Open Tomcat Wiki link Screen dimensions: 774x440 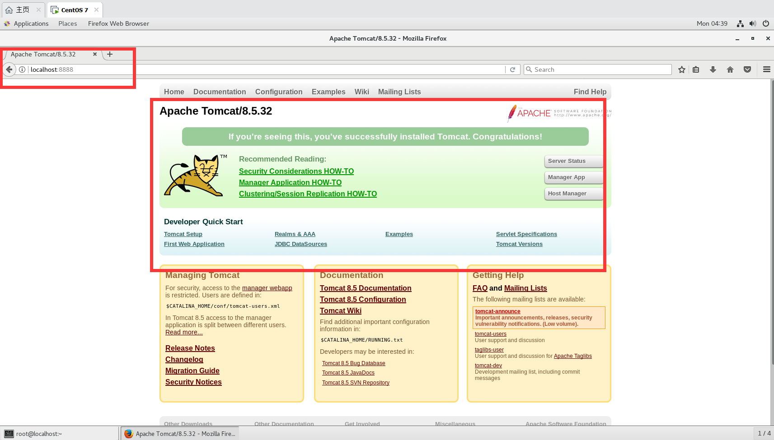[x=341, y=310]
